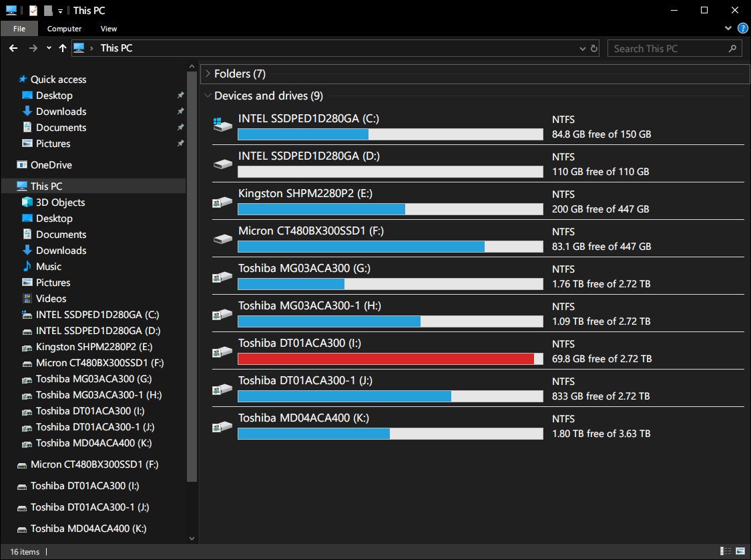
Task: Open the View ribbon tab
Action: pos(109,29)
